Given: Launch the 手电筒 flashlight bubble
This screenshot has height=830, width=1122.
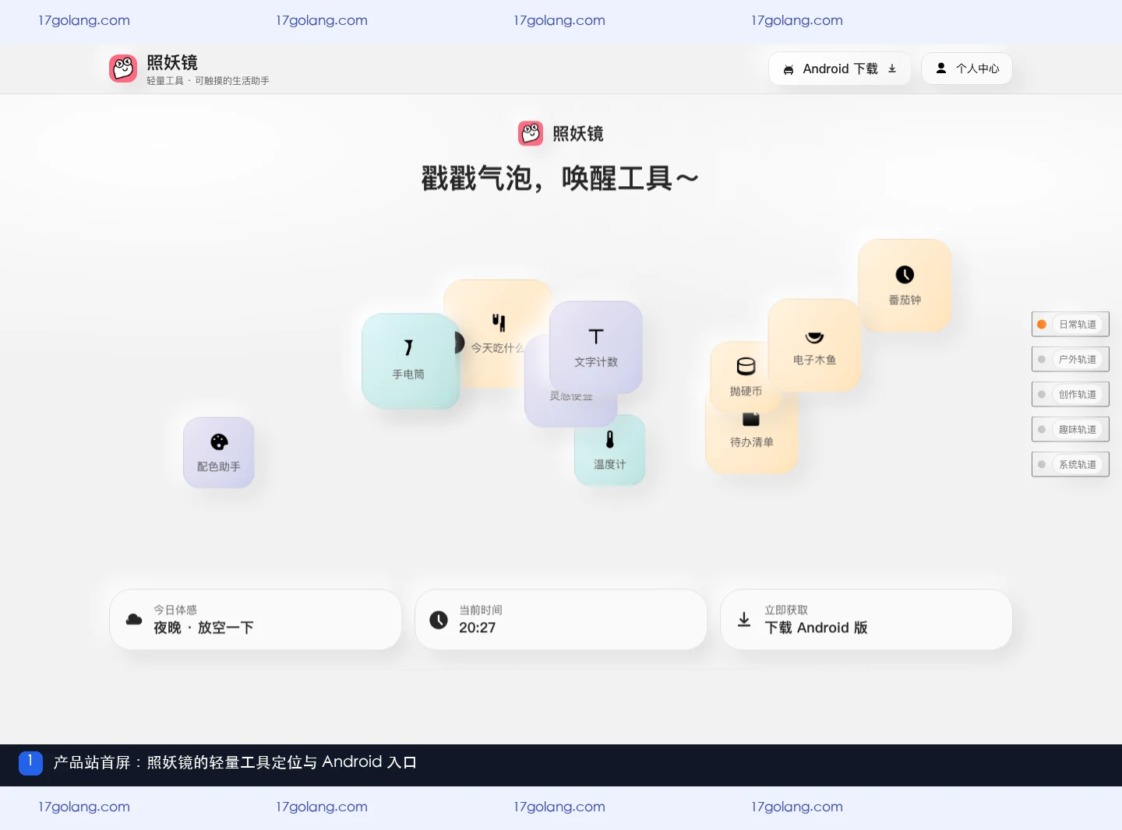Looking at the screenshot, I should [x=409, y=360].
